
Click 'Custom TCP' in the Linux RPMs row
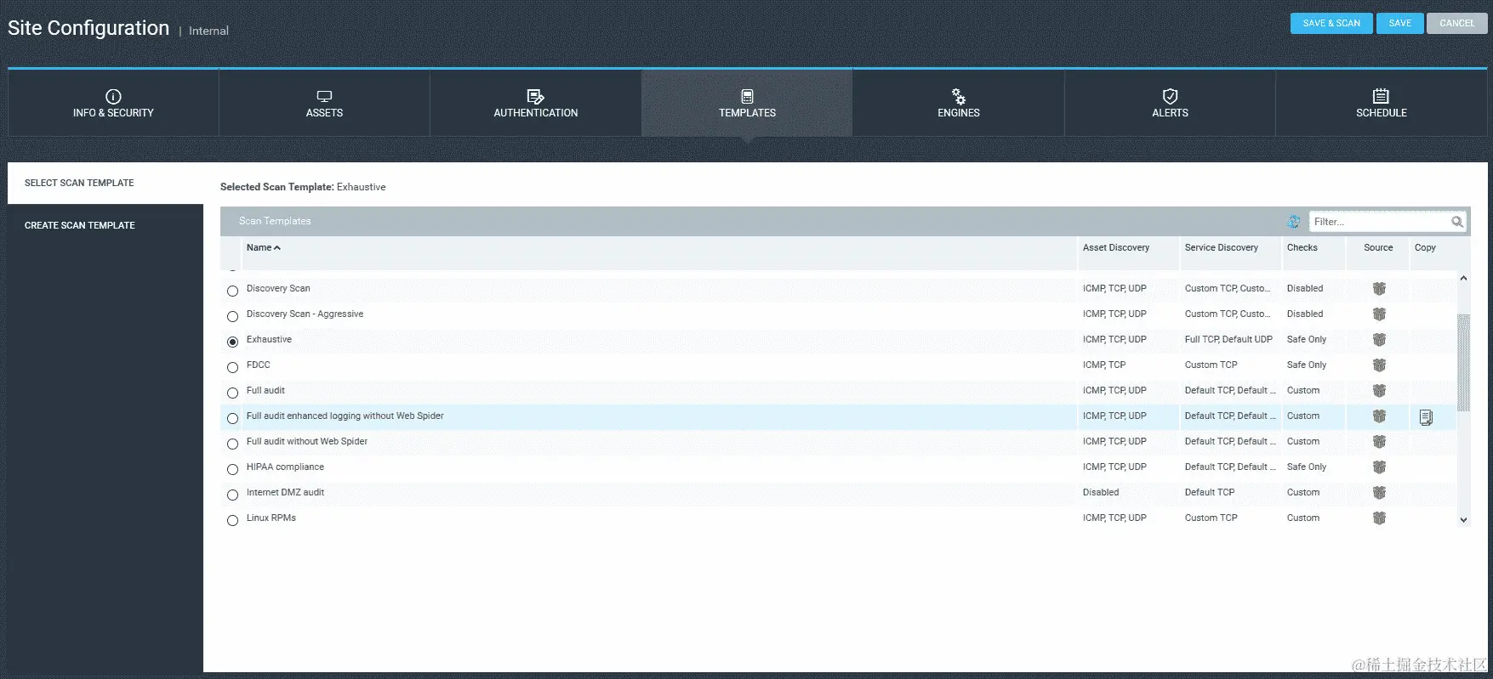coord(1211,518)
